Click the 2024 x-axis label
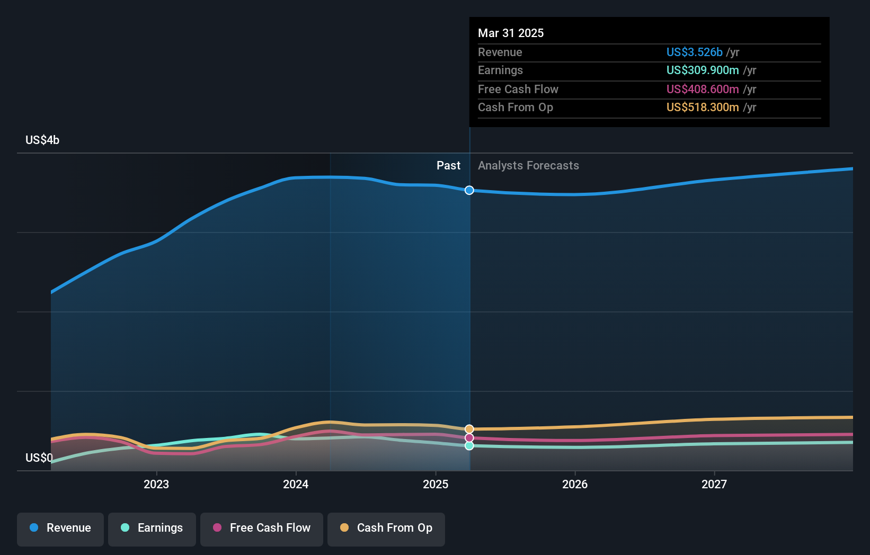Screen dimensions: 870x555 tap(296, 484)
